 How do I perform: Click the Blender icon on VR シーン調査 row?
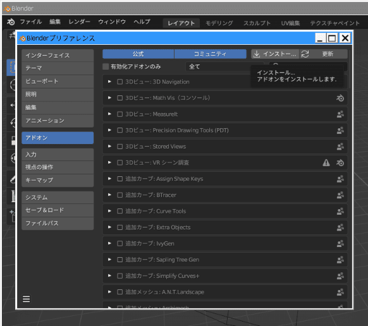click(x=340, y=162)
